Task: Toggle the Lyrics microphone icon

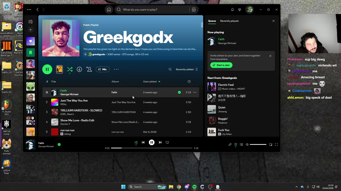Action: tap(230, 145)
